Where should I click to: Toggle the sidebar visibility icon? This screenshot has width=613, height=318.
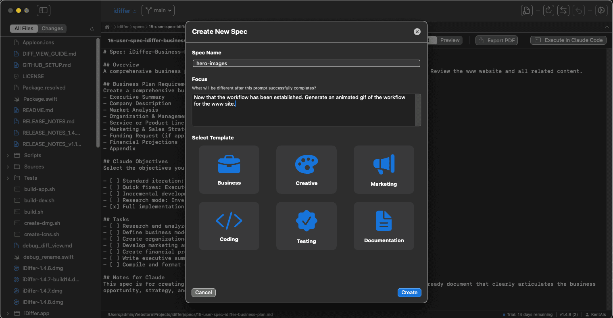[44, 10]
